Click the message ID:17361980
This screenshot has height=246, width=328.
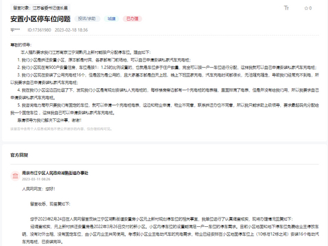(x=39, y=30)
